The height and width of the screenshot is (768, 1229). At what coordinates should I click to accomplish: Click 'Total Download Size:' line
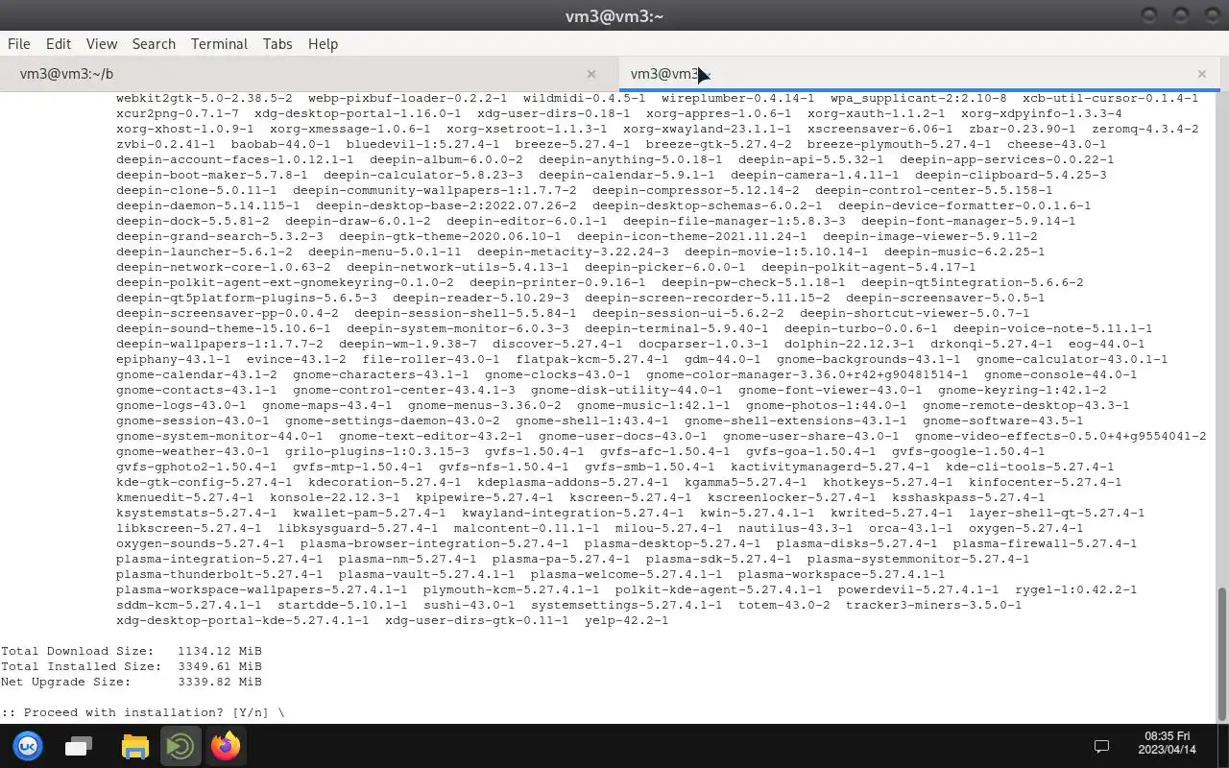click(132, 651)
